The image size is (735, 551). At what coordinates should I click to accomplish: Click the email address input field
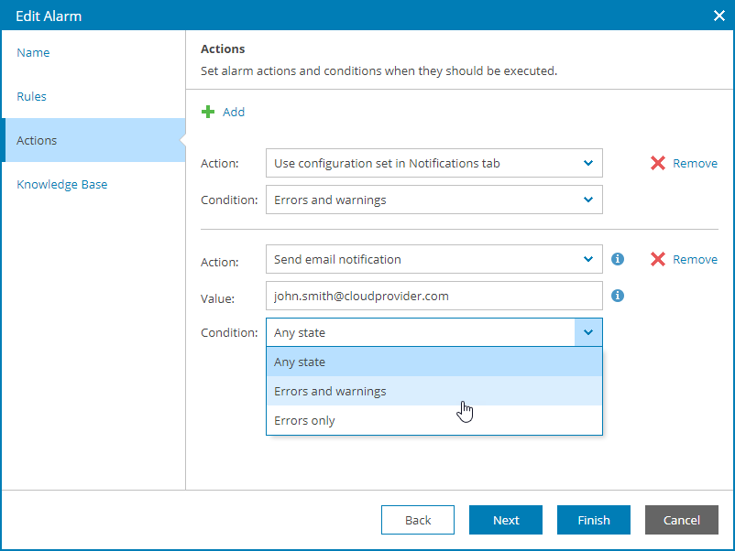point(433,296)
